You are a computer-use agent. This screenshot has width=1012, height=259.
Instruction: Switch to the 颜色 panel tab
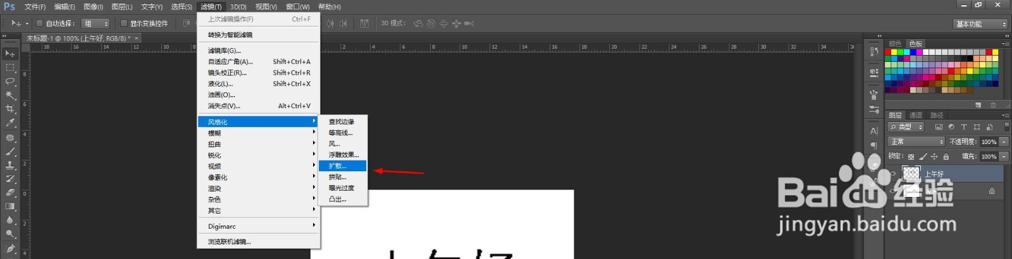pos(895,44)
